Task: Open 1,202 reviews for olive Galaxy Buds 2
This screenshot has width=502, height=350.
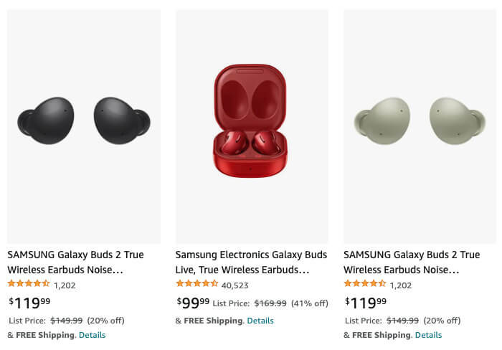Action: pyautogui.click(x=401, y=285)
